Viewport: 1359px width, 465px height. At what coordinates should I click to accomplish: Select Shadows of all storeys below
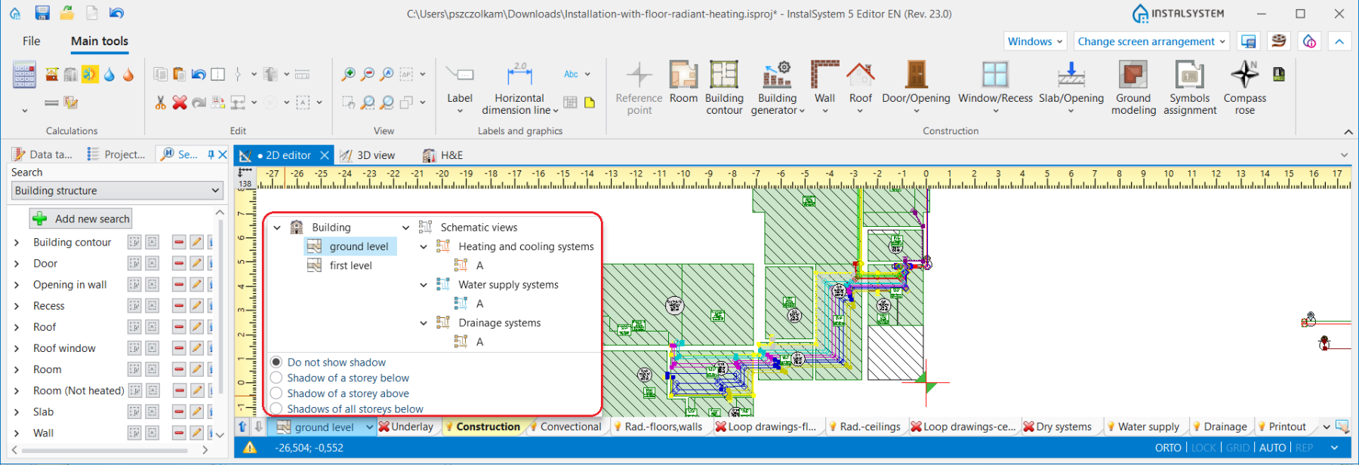pos(347,408)
